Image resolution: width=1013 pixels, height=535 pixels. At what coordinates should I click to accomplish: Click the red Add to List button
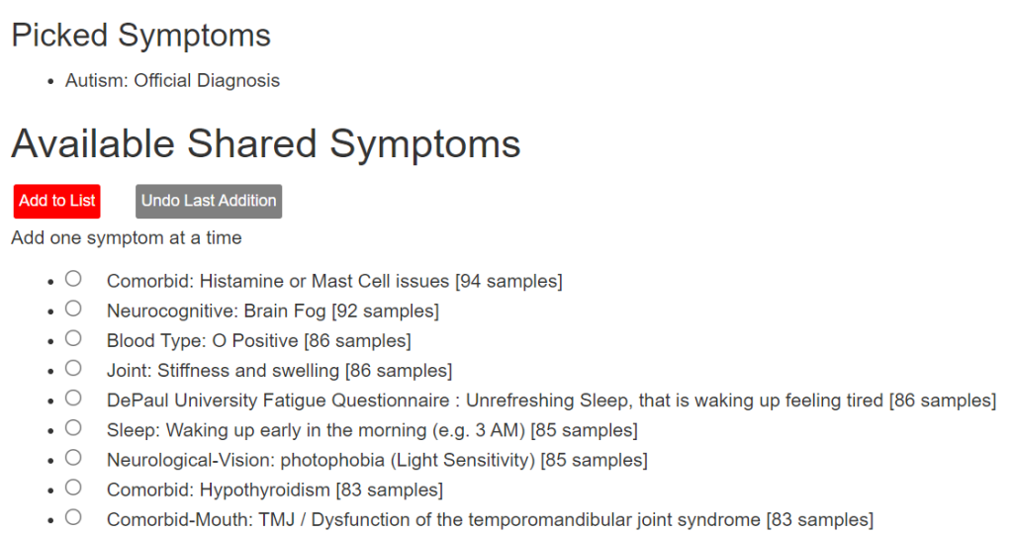pos(56,201)
